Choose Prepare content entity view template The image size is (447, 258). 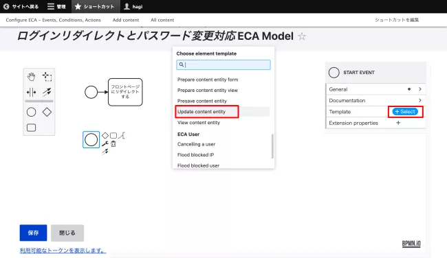pos(208,90)
